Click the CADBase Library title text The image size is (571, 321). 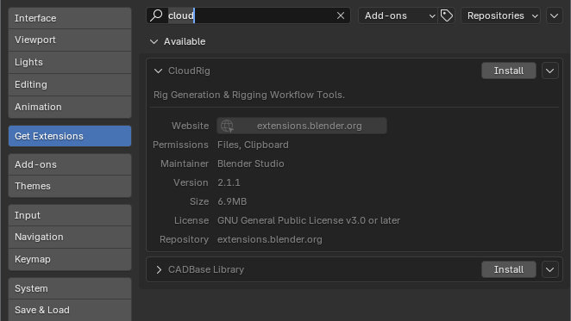[206, 269]
